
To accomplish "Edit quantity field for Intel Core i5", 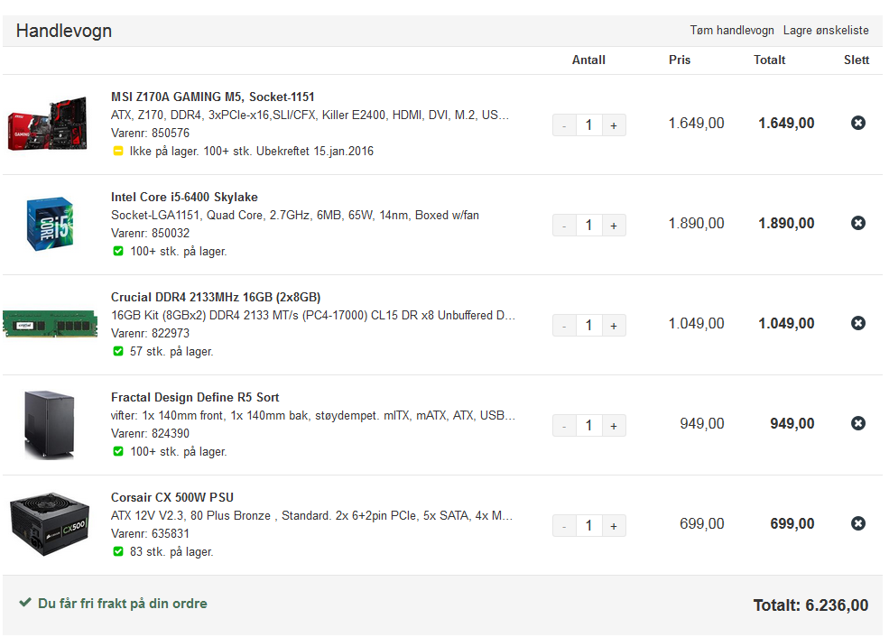I will (589, 226).
